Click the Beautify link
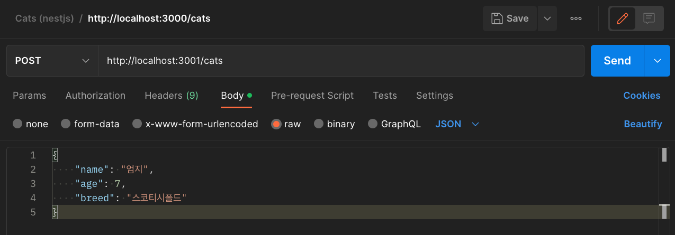 pos(643,124)
